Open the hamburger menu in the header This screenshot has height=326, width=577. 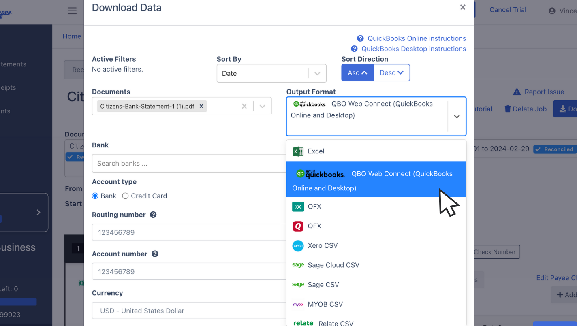tap(72, 11)
